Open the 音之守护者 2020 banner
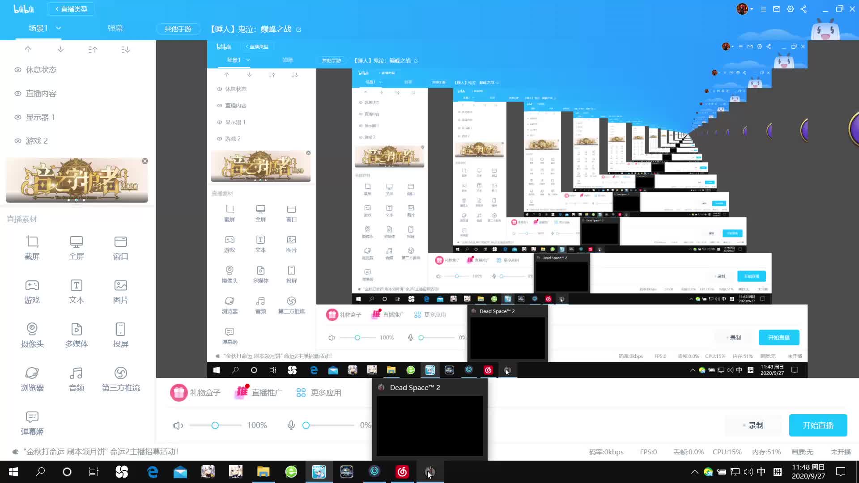The height and width of the screenshot is (483, 859). pos(77,180)
